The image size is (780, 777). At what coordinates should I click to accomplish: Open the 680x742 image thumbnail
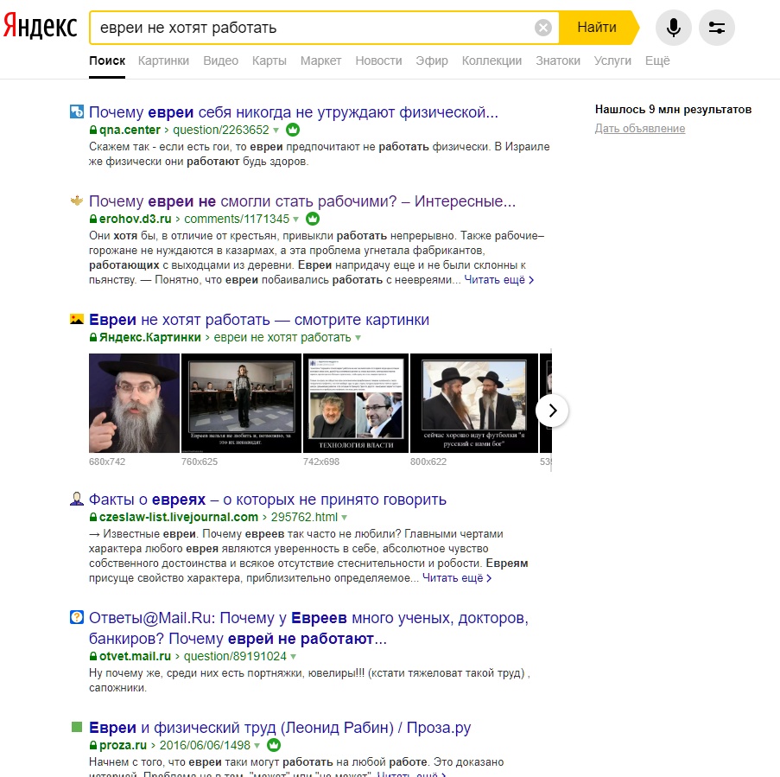[x=134, y=403]
